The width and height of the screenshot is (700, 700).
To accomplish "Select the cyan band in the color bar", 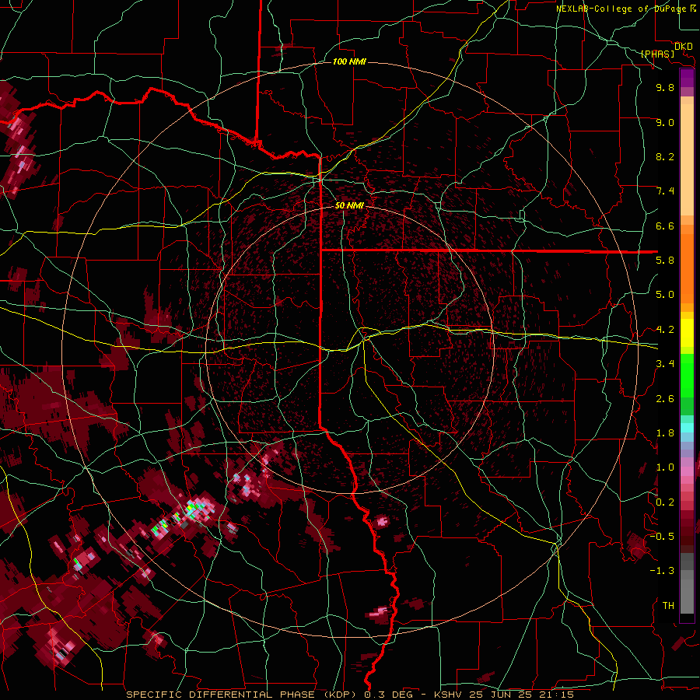I will [x=687, y=428].
